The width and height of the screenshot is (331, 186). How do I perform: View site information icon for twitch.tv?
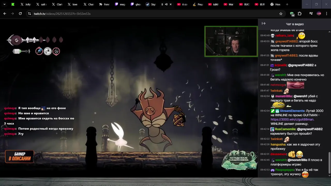pos(29,14)
